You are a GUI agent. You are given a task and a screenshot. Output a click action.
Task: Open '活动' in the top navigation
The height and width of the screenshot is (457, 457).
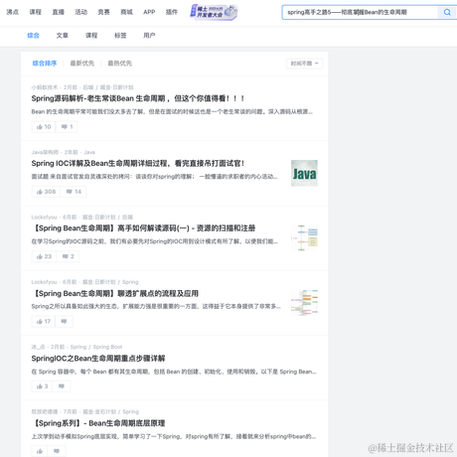pyautogui.click(x=81, y=12)
